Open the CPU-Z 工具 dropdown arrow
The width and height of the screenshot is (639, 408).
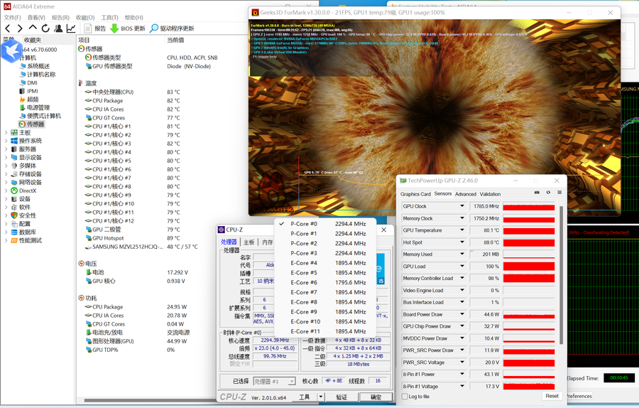click(x=320, y=397)
